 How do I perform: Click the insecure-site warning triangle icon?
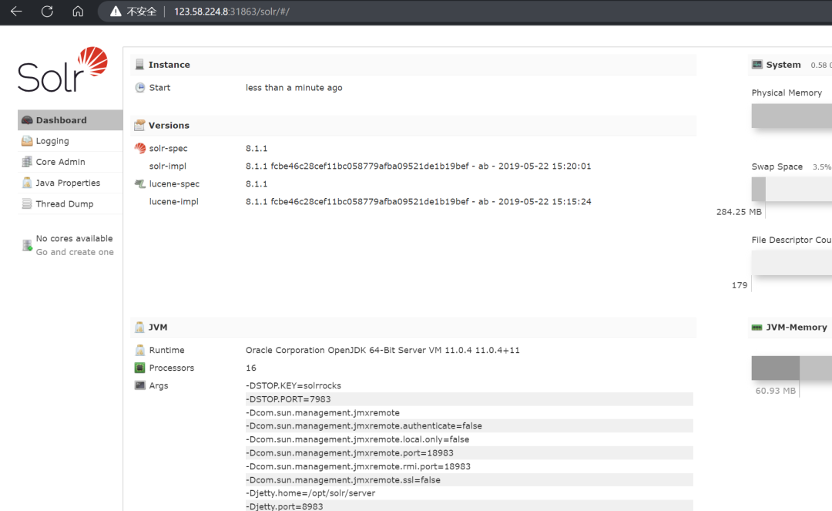pos(116,11)
